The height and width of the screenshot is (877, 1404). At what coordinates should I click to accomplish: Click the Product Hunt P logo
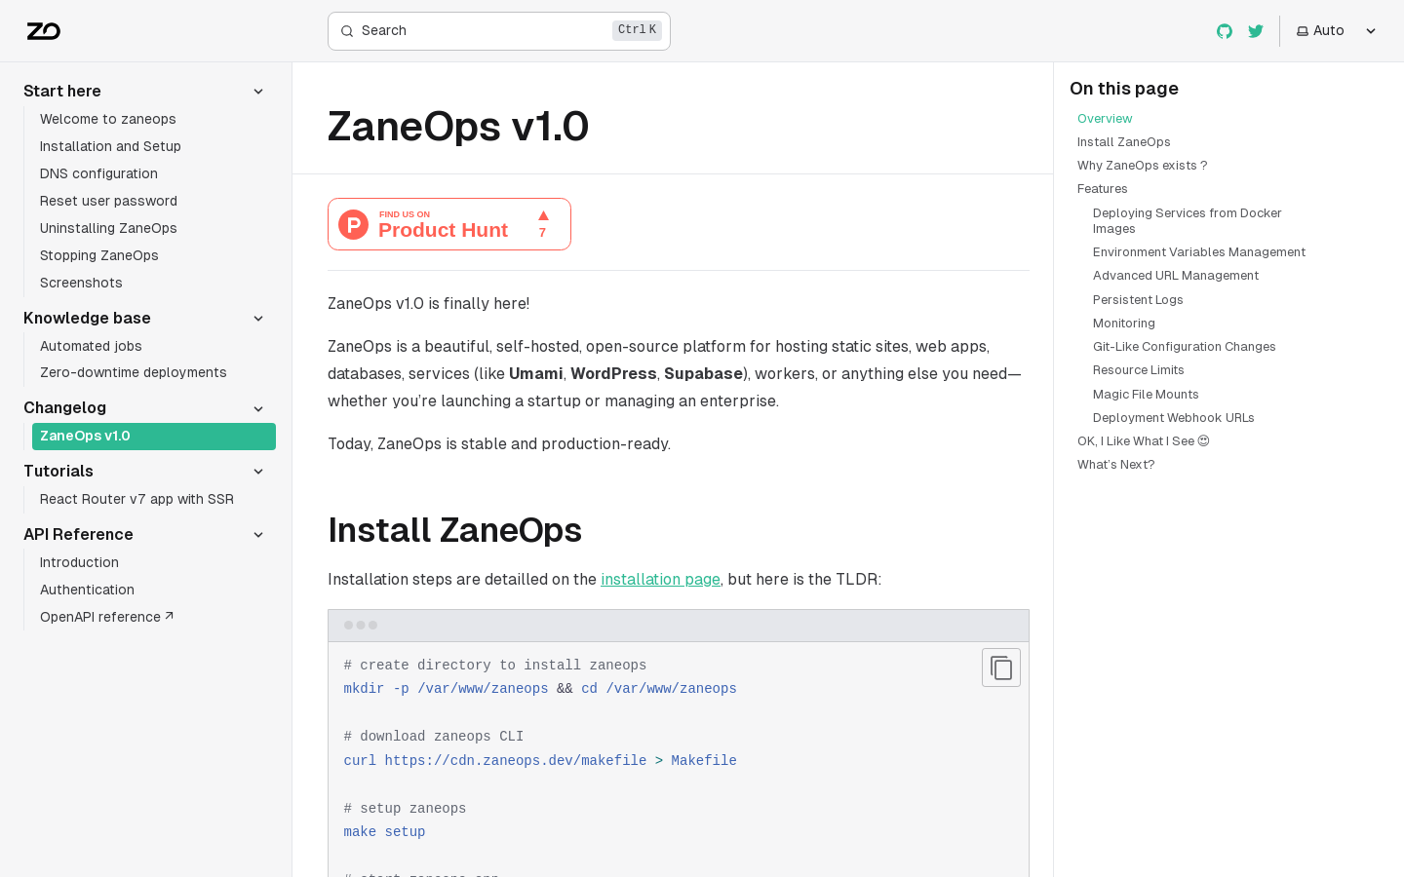(x=353, y=224)
